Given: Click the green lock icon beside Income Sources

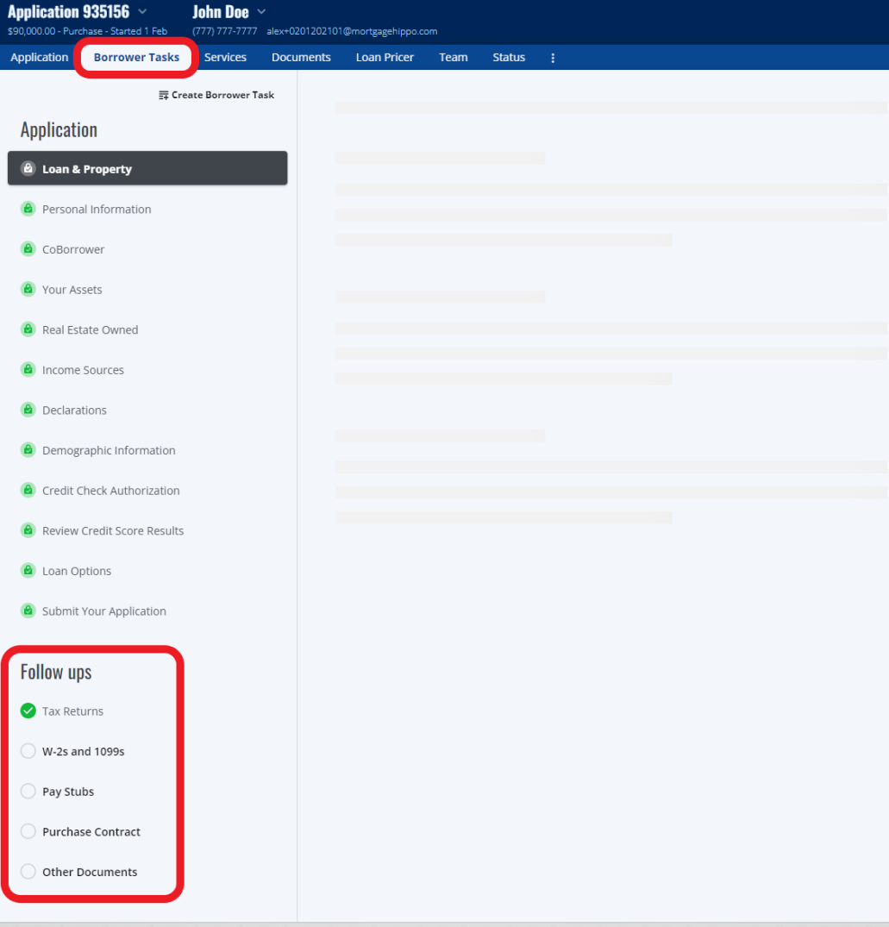Looking at the screenshot, I should [x=28, y=369].
